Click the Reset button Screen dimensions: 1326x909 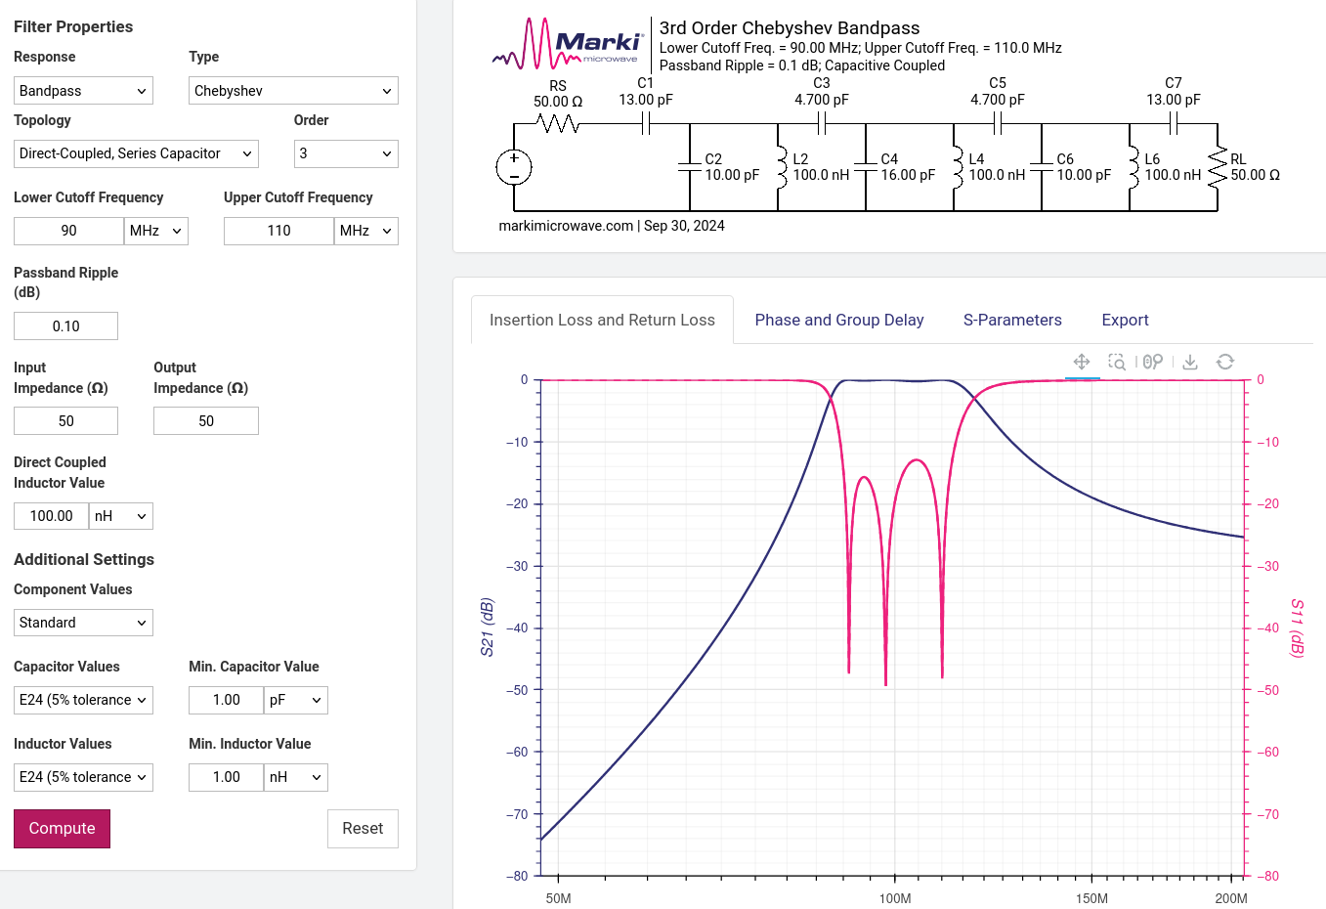(x=363, y=828)
